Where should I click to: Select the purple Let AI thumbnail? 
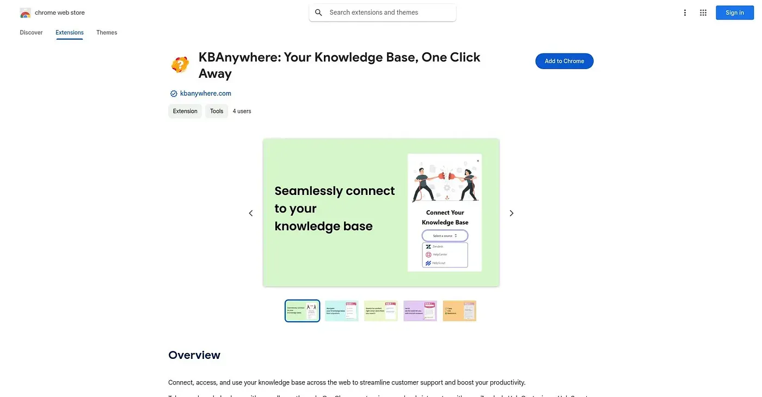(x=420, y=311)
